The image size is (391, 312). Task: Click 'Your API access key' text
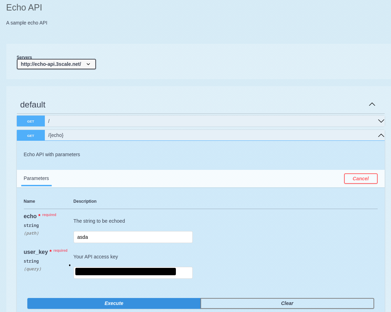click(x=96, y=257)
